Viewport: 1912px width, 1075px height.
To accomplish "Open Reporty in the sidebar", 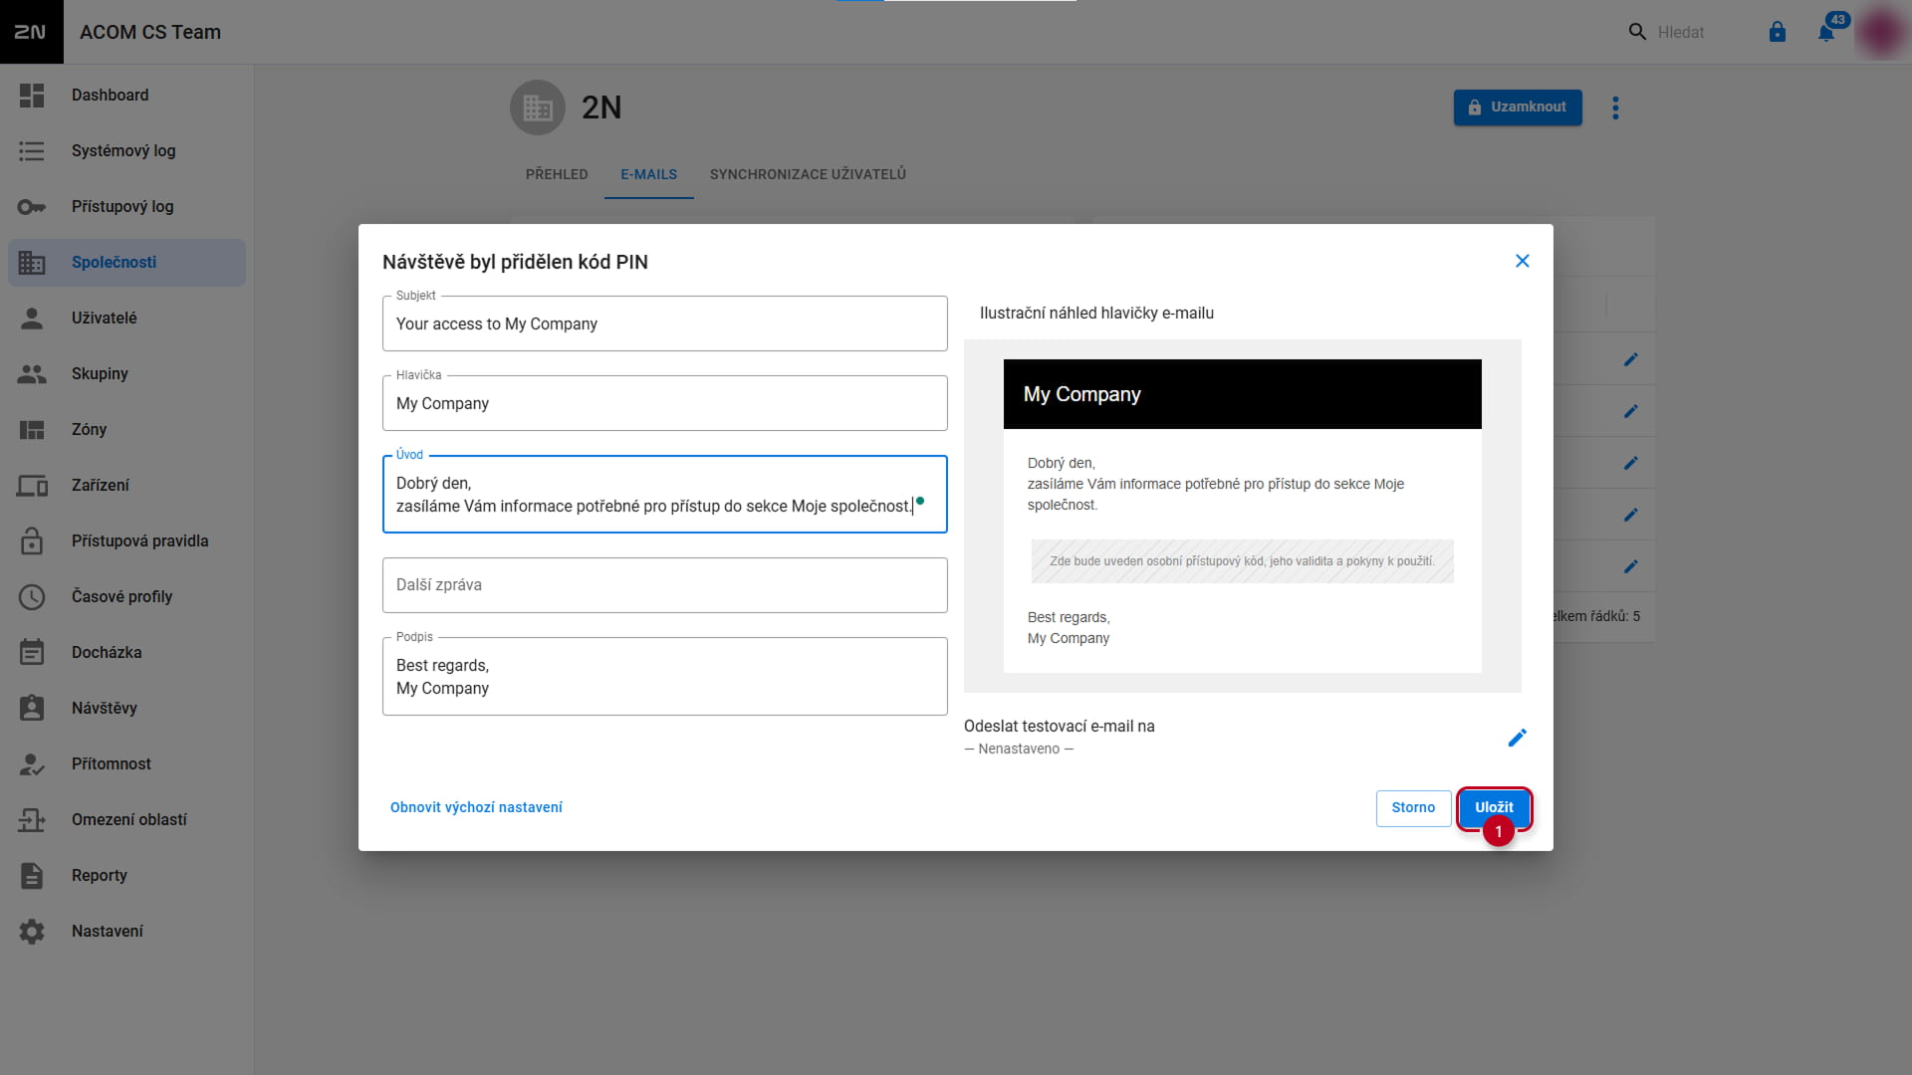I will [x=126, y=876].
